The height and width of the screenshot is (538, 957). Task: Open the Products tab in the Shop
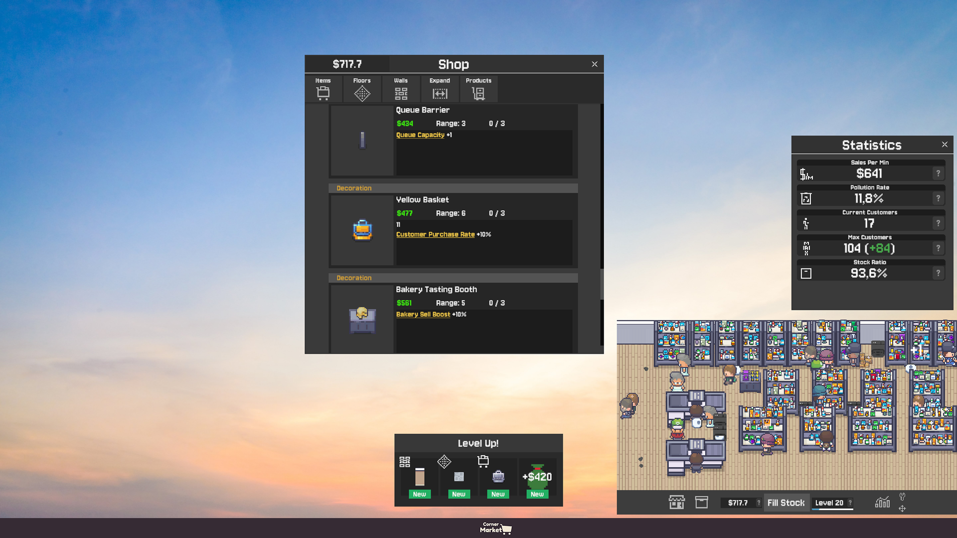478,89
